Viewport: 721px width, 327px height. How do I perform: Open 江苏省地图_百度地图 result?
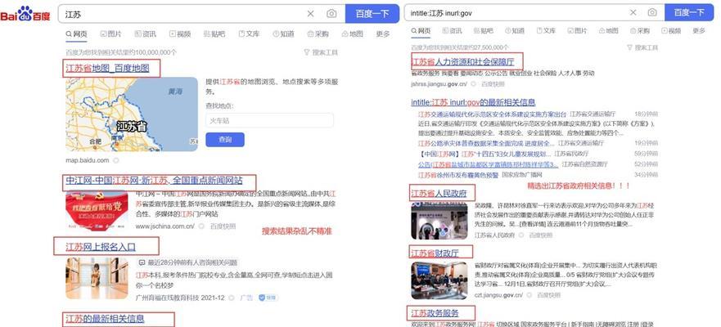(x=107, y=69)
